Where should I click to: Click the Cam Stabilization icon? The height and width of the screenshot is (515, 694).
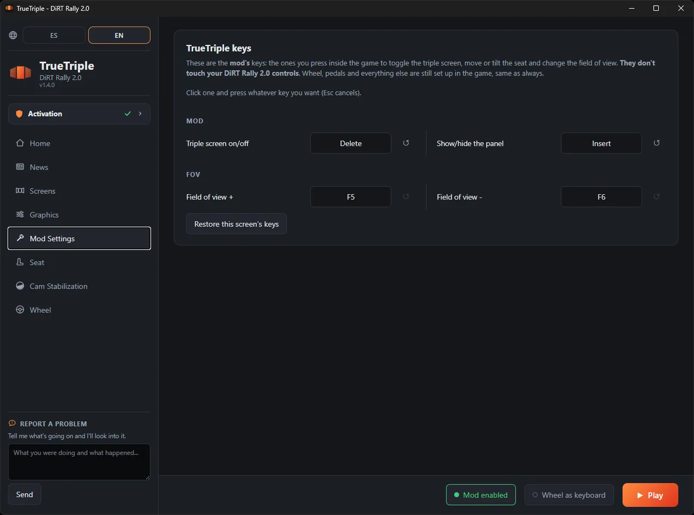click(20, 286)
